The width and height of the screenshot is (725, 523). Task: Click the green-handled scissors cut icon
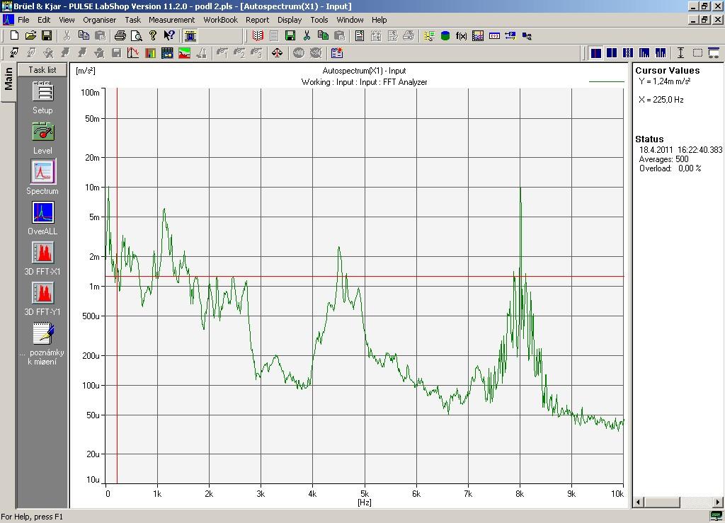307,35
